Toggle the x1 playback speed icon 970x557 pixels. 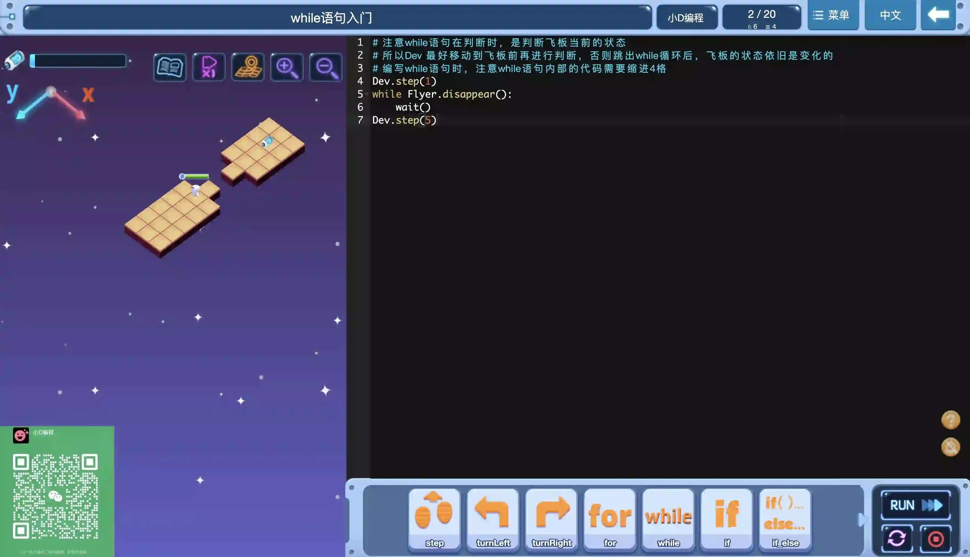209,67
